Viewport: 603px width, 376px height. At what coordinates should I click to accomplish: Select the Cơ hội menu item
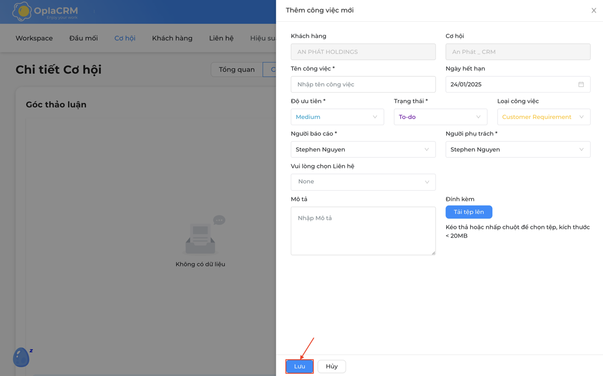coord(125,38)
